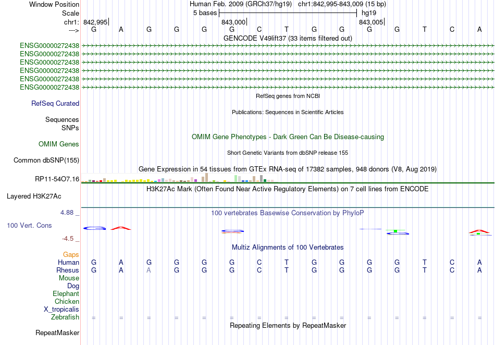Click the Dog species label

click(x=73, y=286)
